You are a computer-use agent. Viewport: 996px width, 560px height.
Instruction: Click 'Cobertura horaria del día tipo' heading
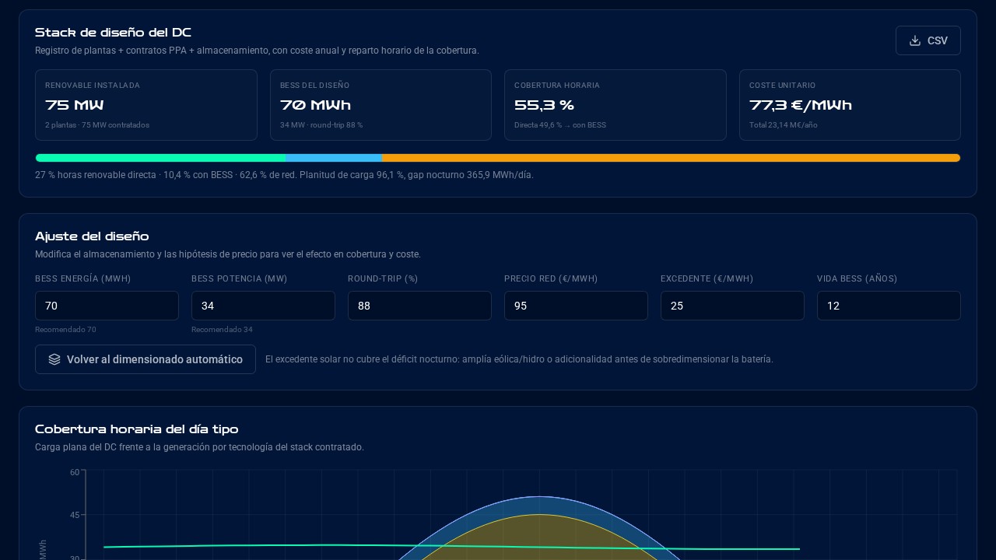(x=137, y=429)
